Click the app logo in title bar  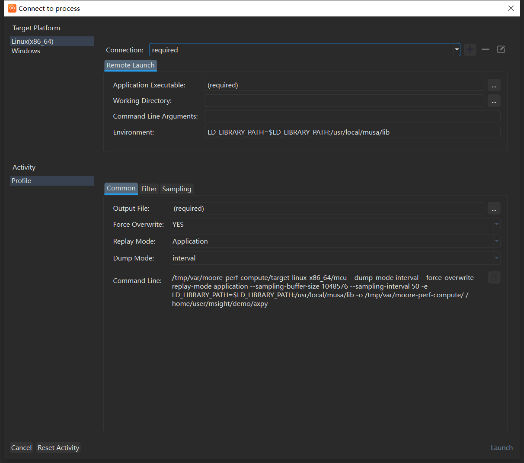pos(12,8)
